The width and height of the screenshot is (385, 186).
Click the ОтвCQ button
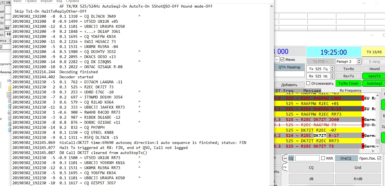[346, 158]
